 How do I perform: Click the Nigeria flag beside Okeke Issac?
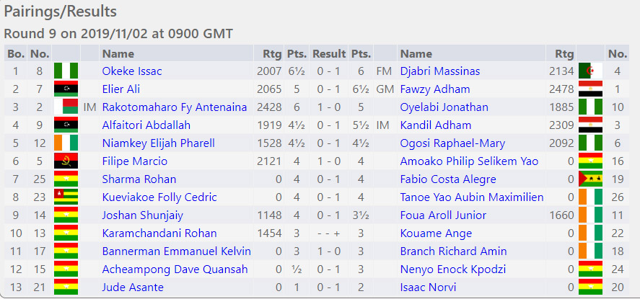point(66,71)
